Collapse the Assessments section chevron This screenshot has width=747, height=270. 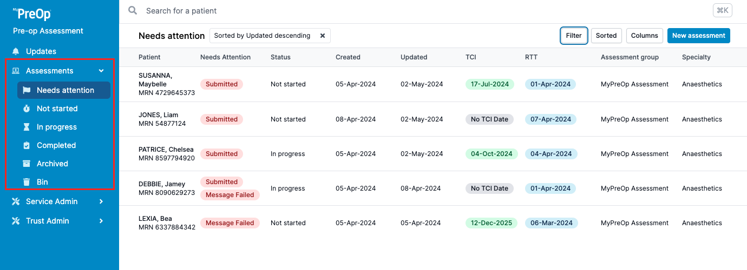pyautogui.click(x=101, y=71)
